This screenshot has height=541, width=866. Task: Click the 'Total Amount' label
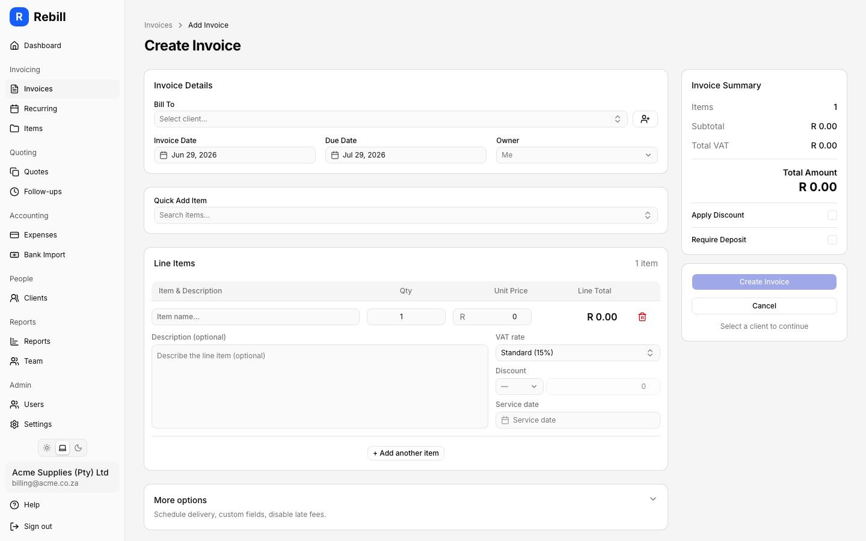[810, 173]
